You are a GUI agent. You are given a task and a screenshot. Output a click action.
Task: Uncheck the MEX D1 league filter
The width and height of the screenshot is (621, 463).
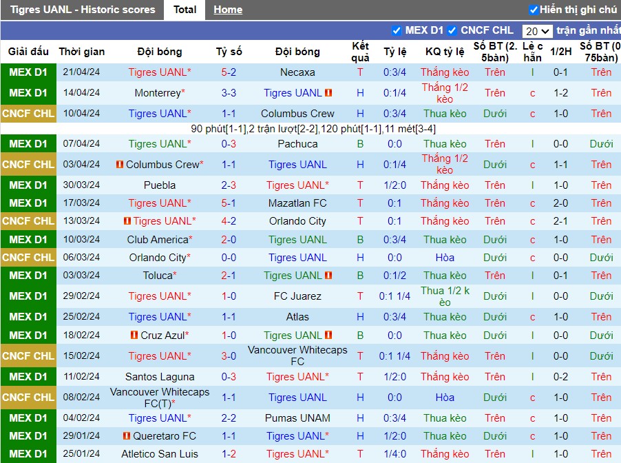pos(396,30)
